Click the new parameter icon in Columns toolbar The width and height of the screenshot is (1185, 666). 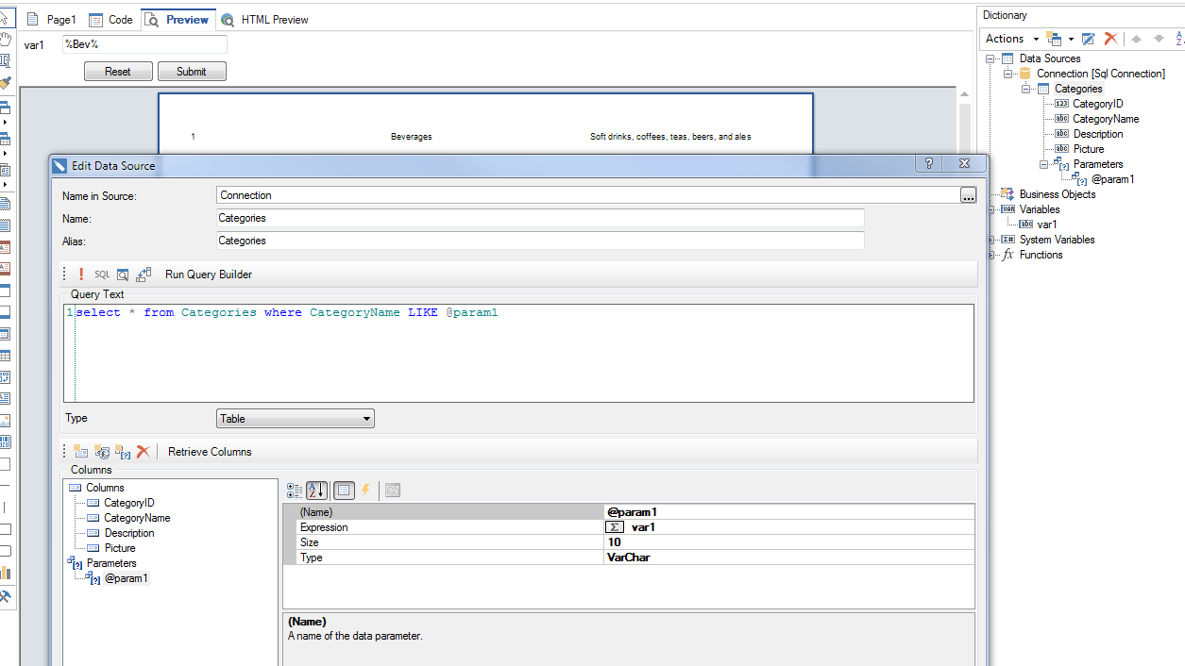(123, 452)
